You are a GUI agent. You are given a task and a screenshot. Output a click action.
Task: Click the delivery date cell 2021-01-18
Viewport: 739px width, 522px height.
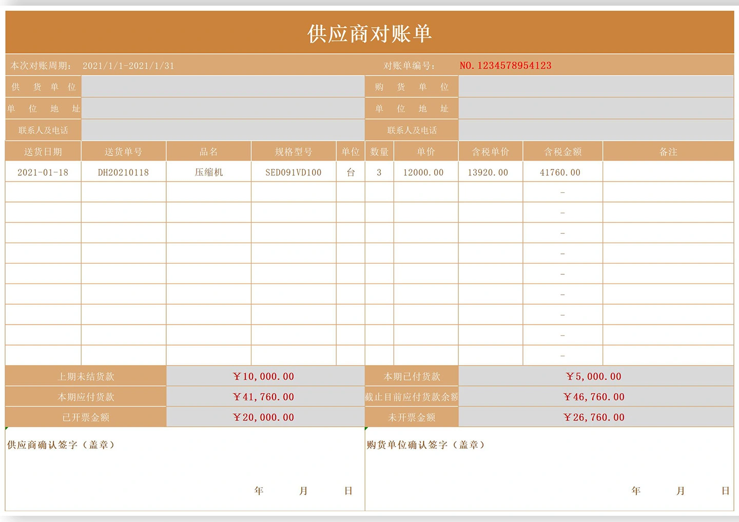point(43,172)
